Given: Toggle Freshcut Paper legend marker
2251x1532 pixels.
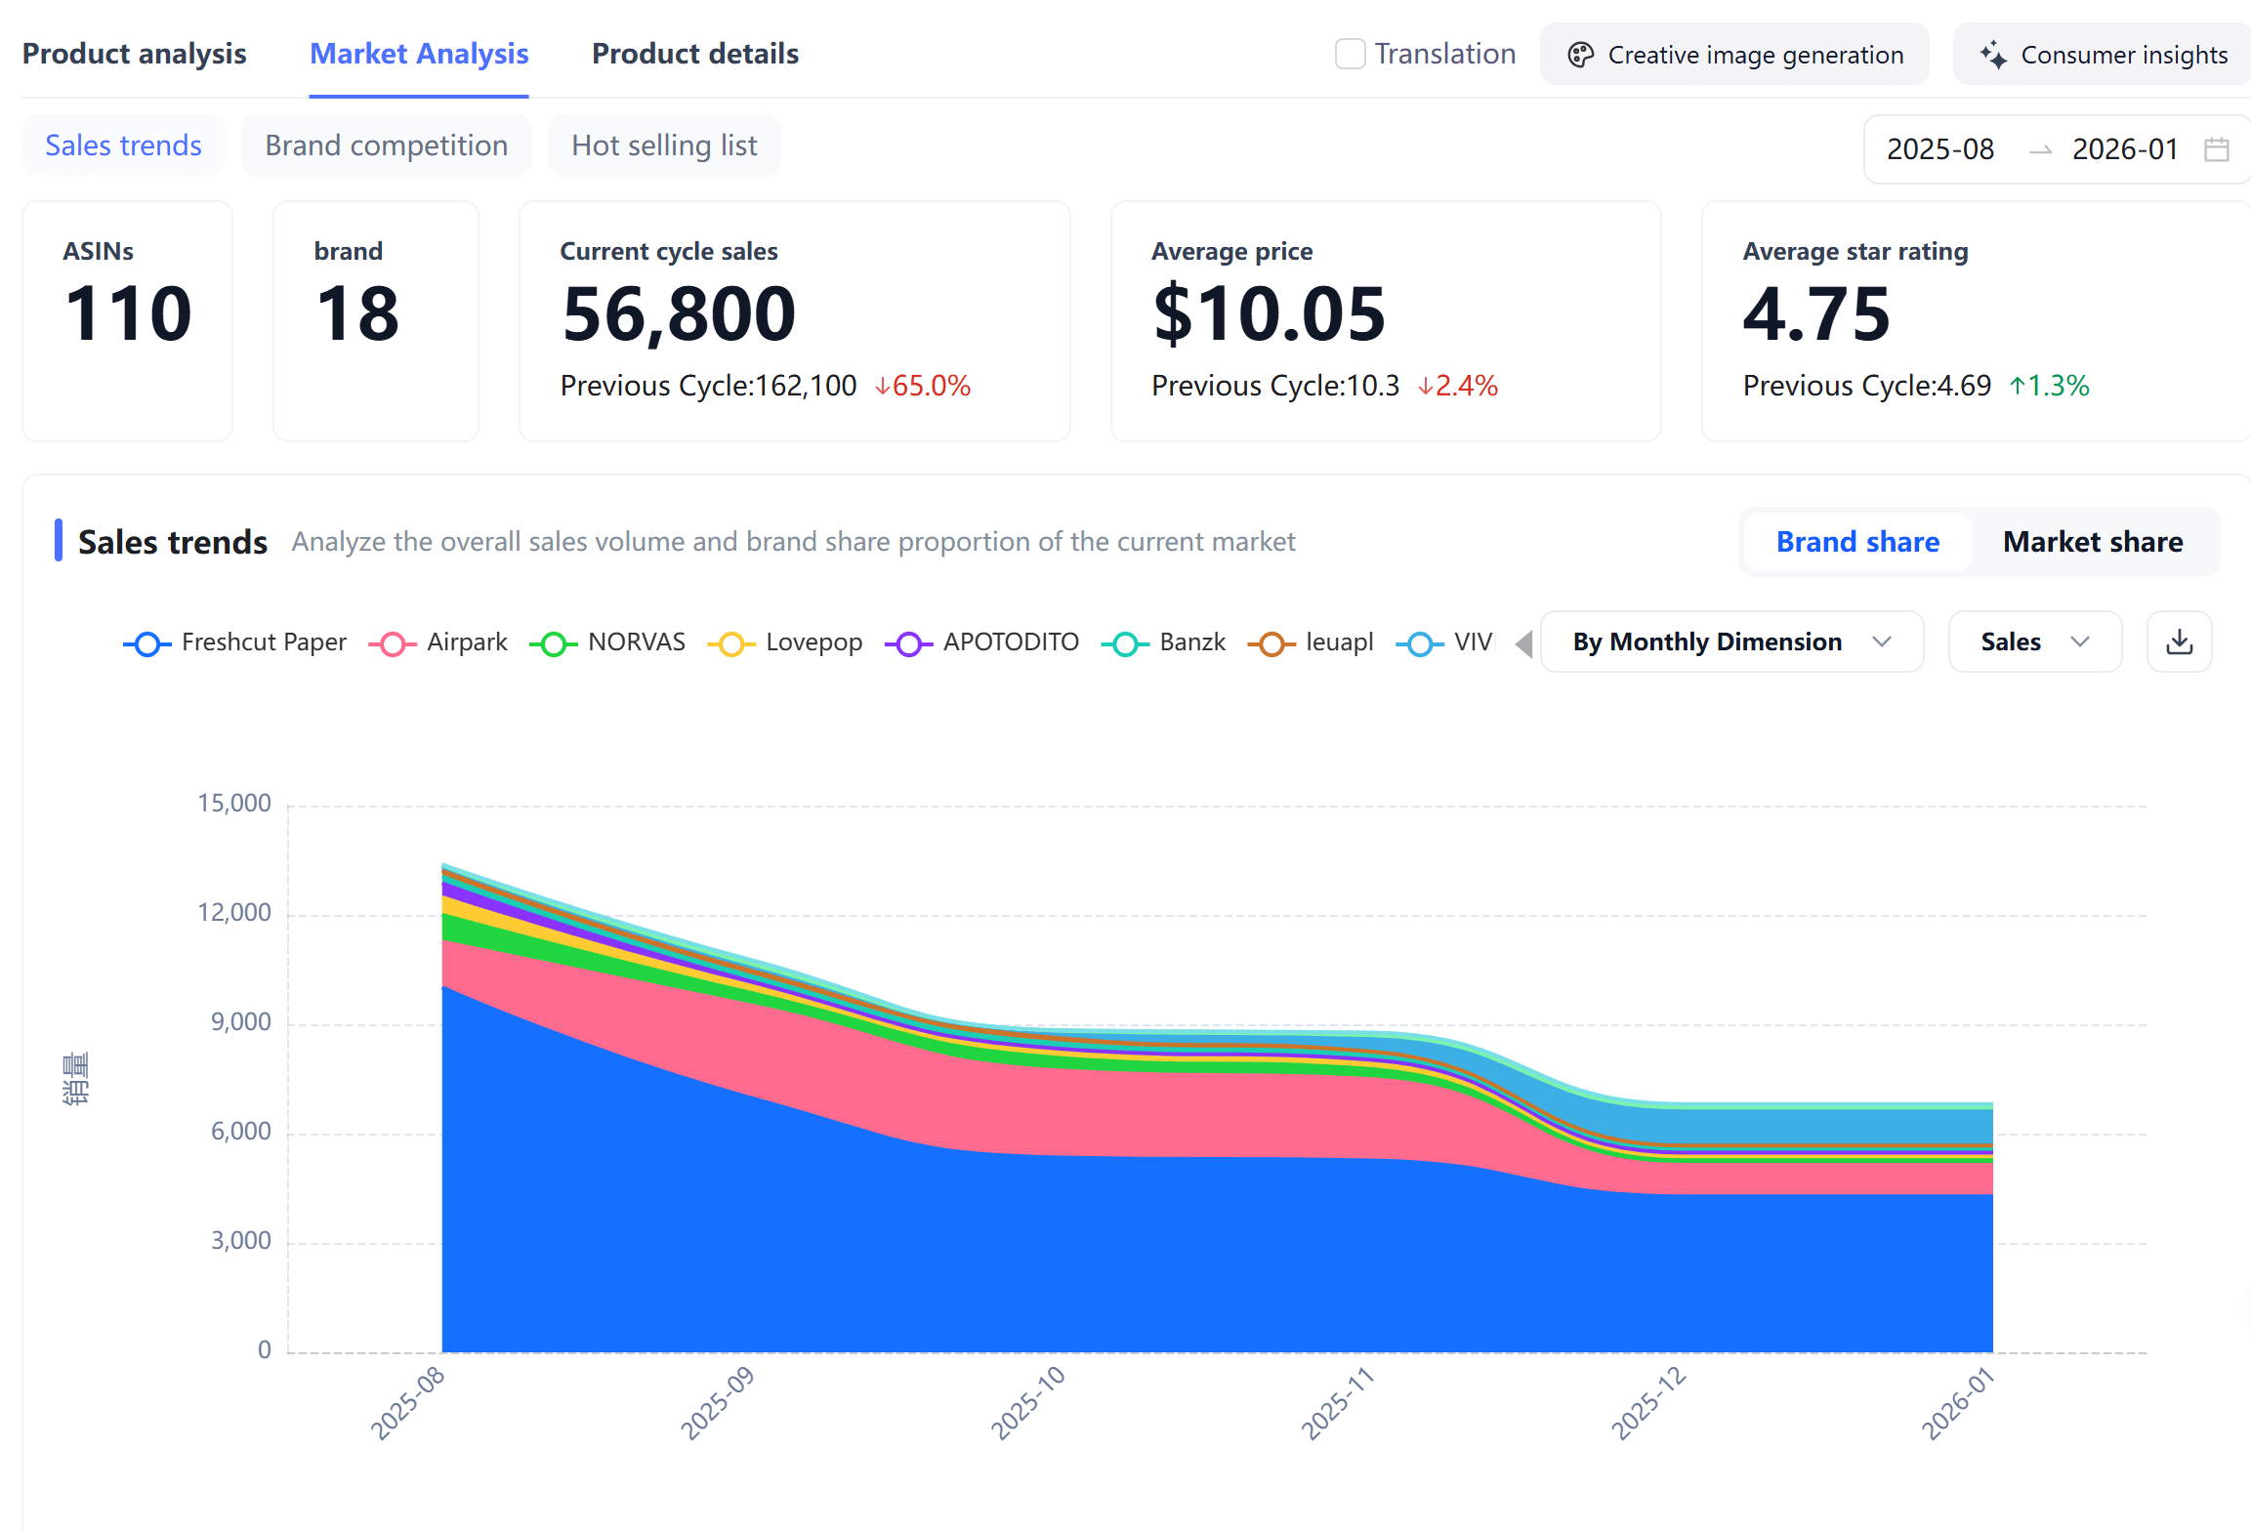Looking at the screenshot, I should (147, 643).
